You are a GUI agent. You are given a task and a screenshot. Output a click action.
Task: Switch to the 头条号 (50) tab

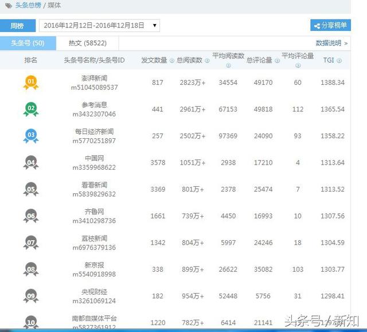click(28, 43)
